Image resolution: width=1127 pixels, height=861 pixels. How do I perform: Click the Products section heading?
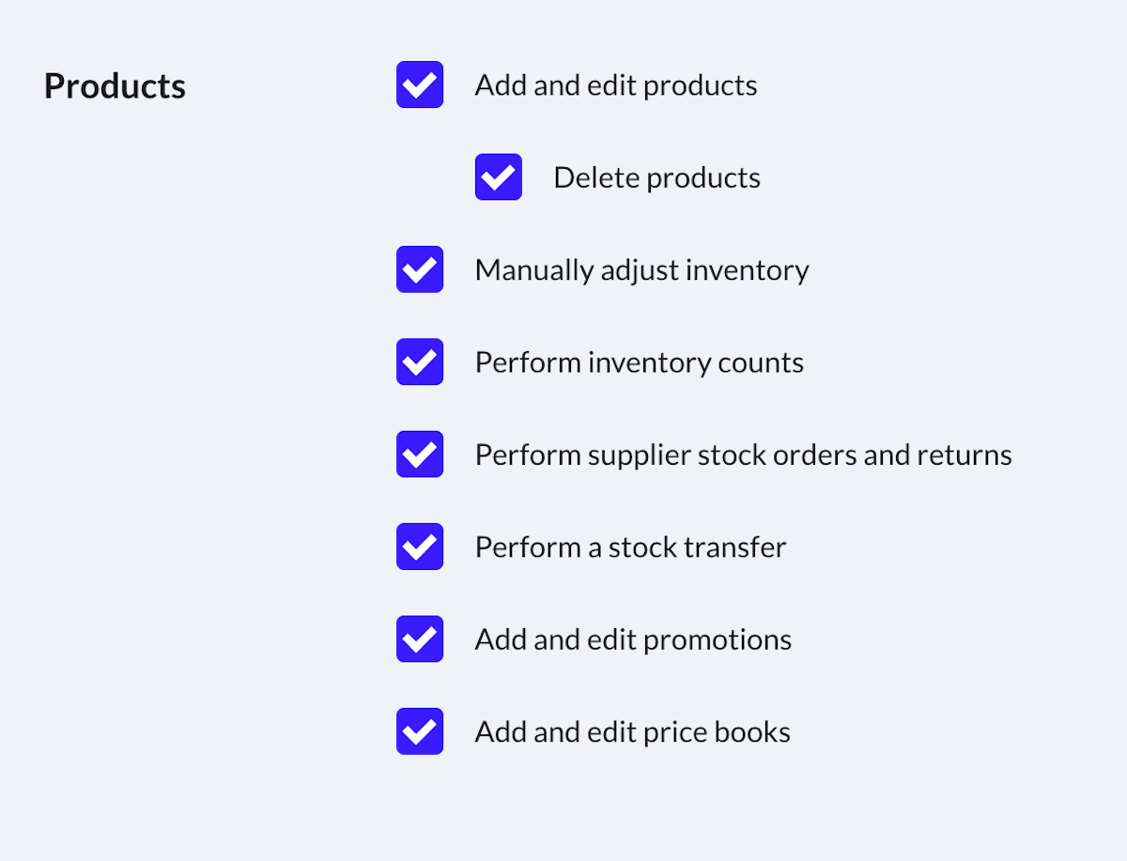(x=115, y=86)
